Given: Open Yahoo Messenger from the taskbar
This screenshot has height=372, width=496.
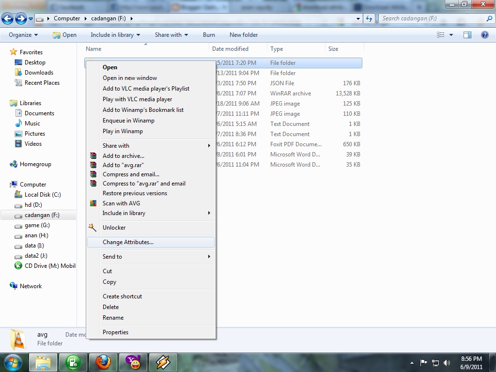Looking at the screenshot, I should coord(133,362).
